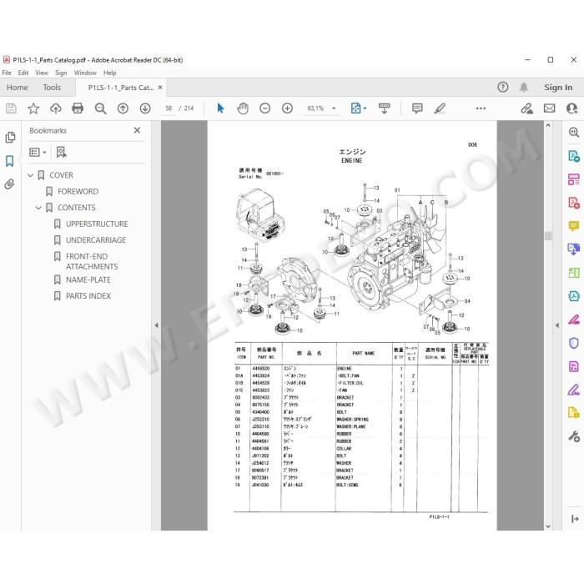Switch to the Home tab
This screenshot has width=584, height=584.
18,87
